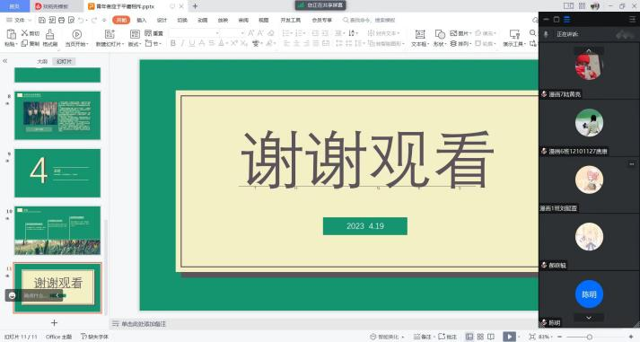The width and height of the screenshot is (640, 342).
Task: Click the Print icon in quick toolbar
Action: coord(62,20)
